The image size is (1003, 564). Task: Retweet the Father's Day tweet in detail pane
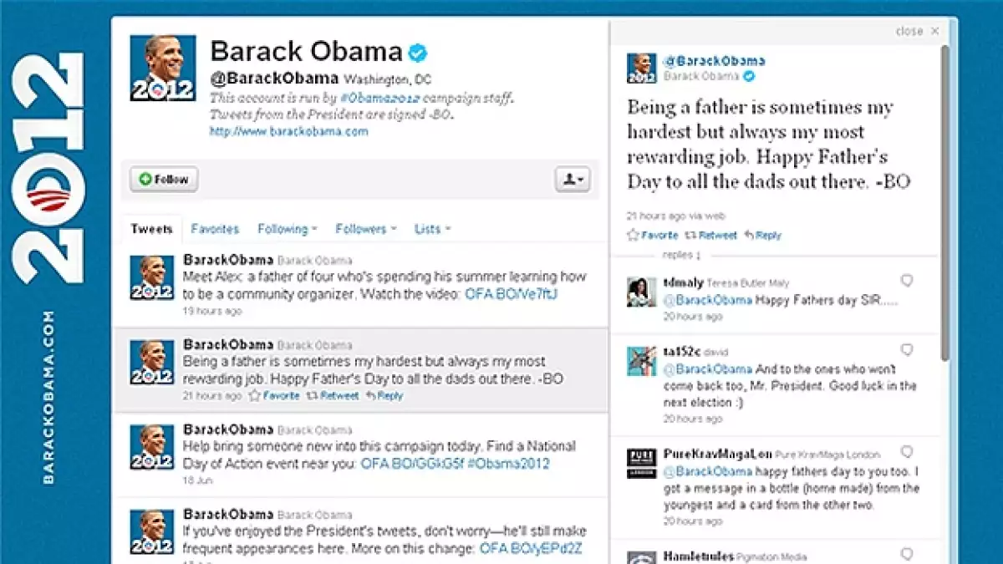coord(711,236)
